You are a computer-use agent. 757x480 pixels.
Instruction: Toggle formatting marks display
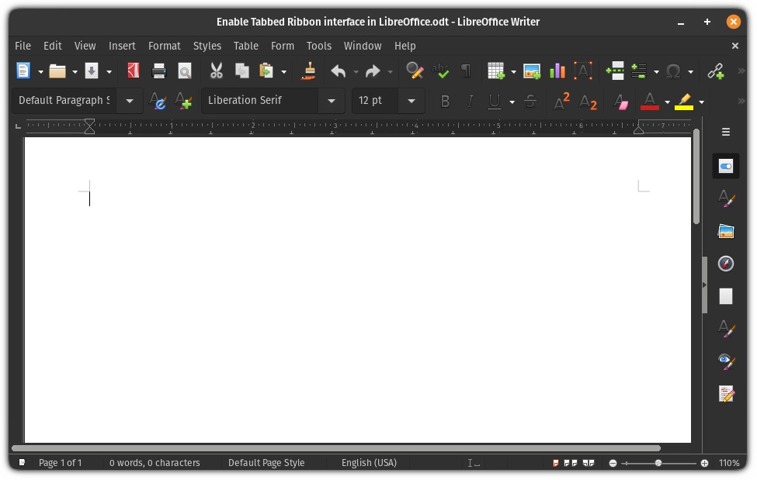465,71
